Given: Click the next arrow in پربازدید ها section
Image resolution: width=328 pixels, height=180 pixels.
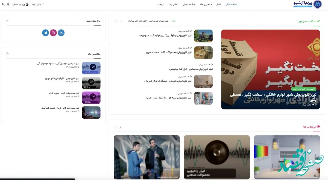Looking at the screenshot, I should pos(120,127).
